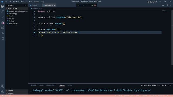Open run button dropdown arrow

point(165,5)
